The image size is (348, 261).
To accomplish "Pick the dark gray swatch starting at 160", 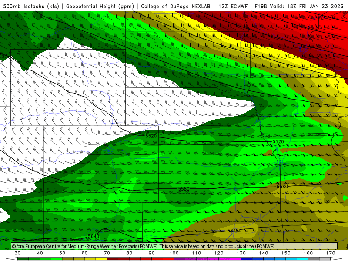I will pos(314,259).
